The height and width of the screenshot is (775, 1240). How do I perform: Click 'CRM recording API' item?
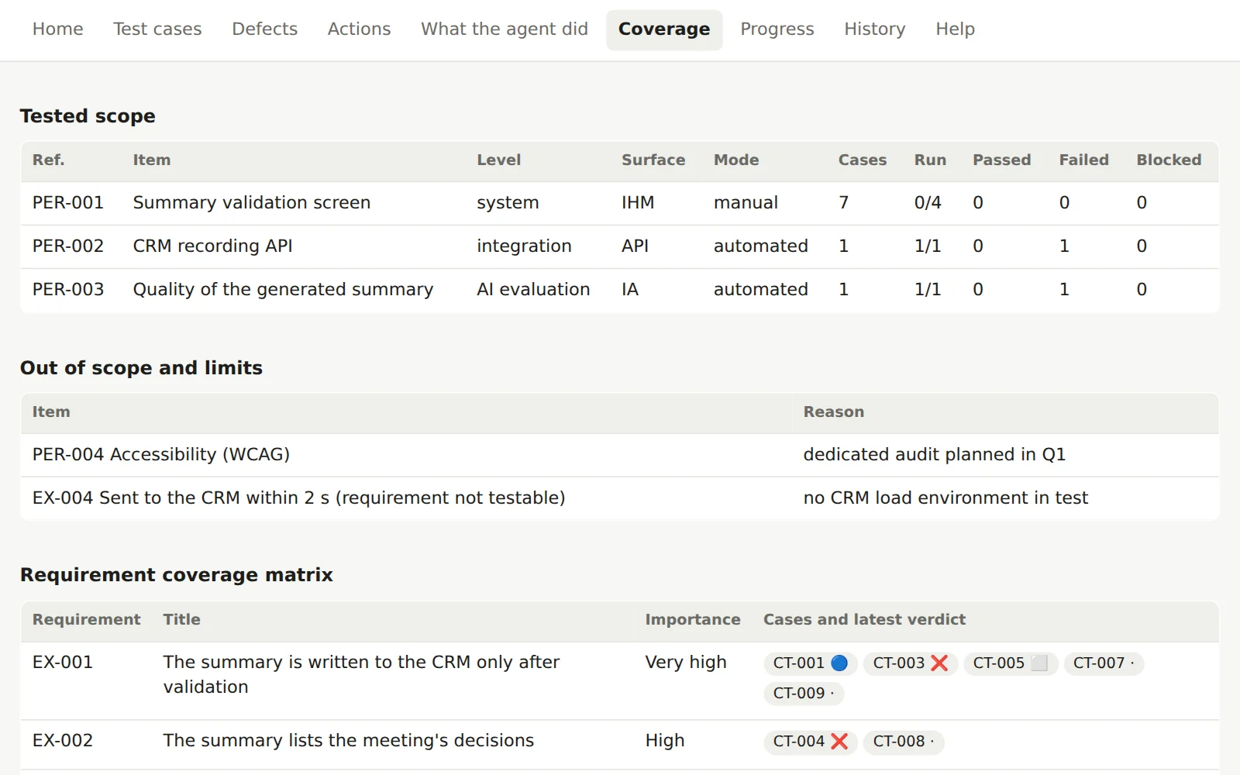click(213, 246)
